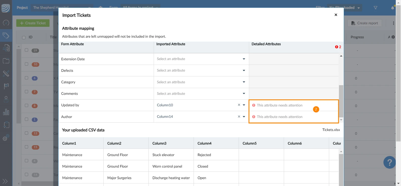Open the Category imported attribute dropdown
401x186 pixels.
[x=201, y=82]
